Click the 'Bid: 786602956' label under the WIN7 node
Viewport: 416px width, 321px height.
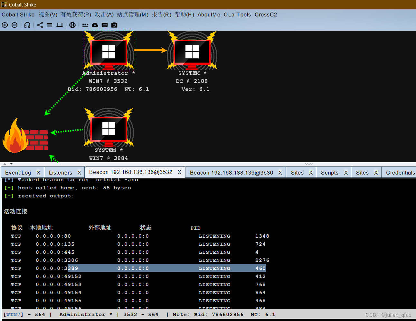[x=92, y=89]
